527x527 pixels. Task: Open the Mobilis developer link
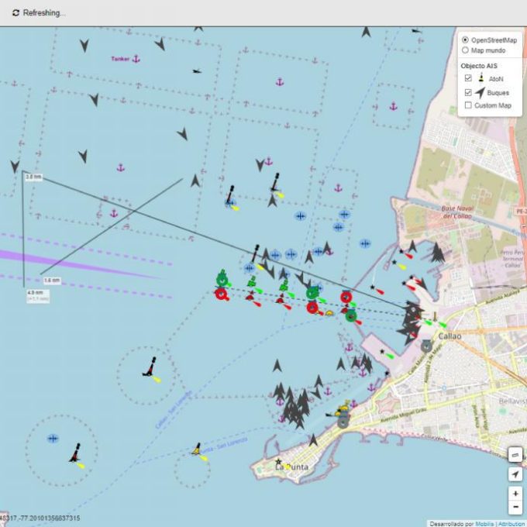[x=485, y=523]
